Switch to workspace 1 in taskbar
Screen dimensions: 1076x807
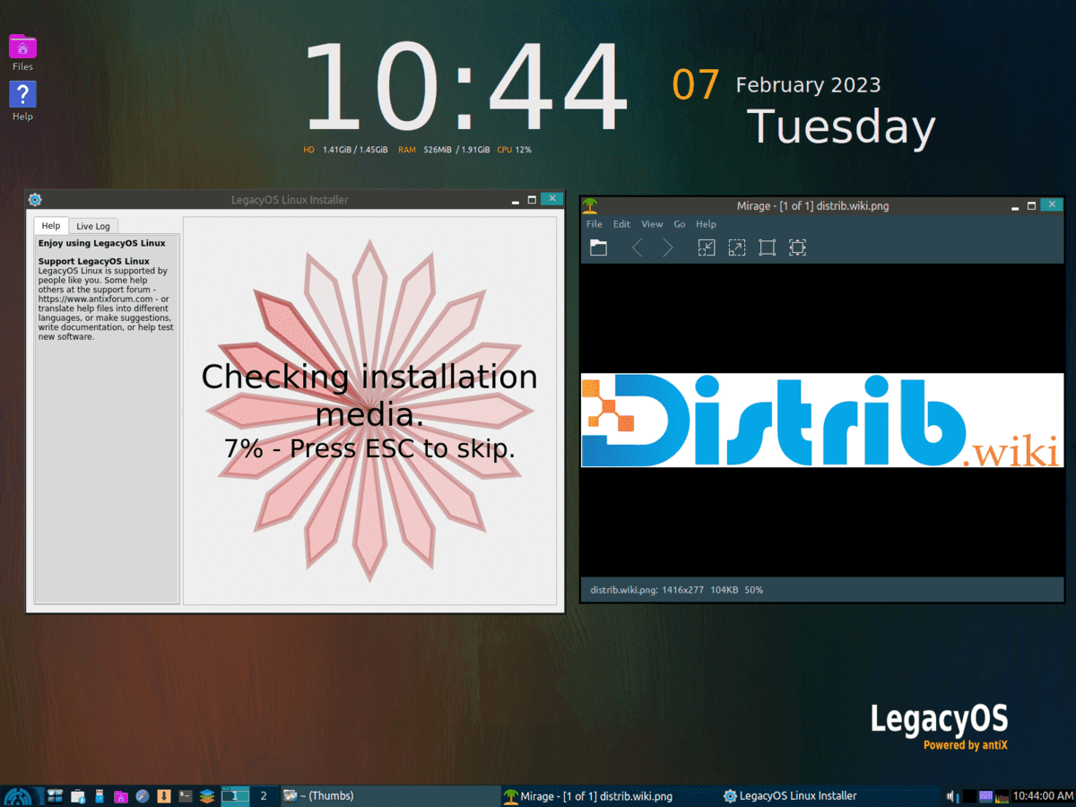click(235, 795)
